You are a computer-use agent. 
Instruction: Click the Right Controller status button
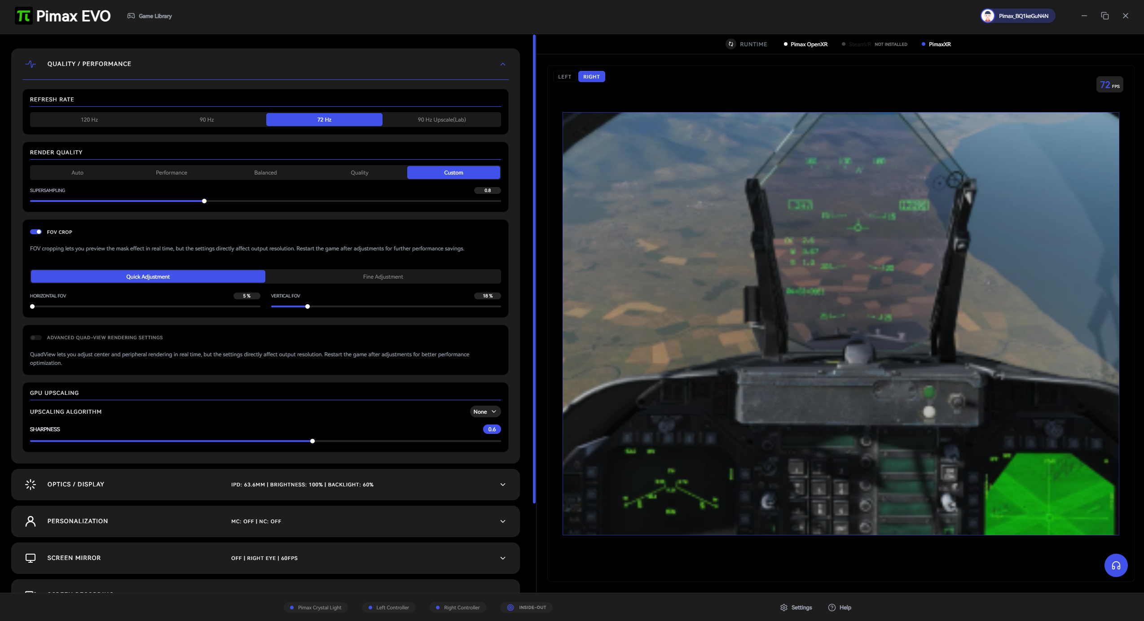click(x=458, y=608)
